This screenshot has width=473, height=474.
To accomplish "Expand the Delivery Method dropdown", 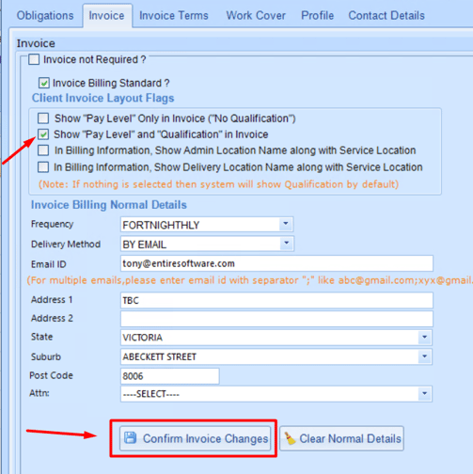I will 286,244.
